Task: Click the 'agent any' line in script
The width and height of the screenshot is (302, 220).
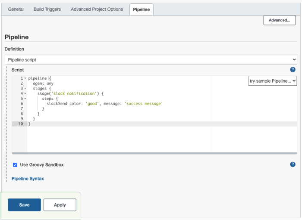Action: pyautogui.click(x=43, y=84)
